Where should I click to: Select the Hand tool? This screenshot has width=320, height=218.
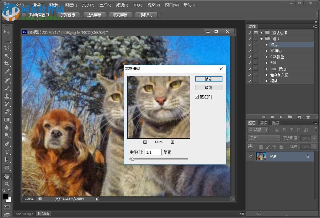click(7, 176)
